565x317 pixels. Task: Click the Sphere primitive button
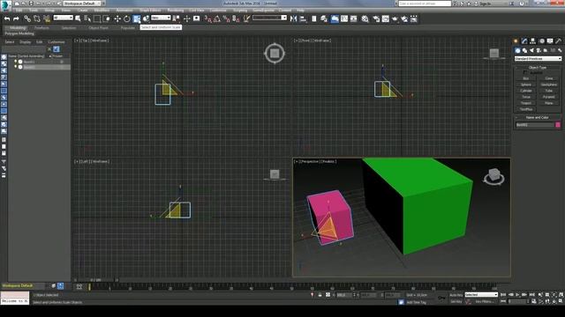coord(526,85)
